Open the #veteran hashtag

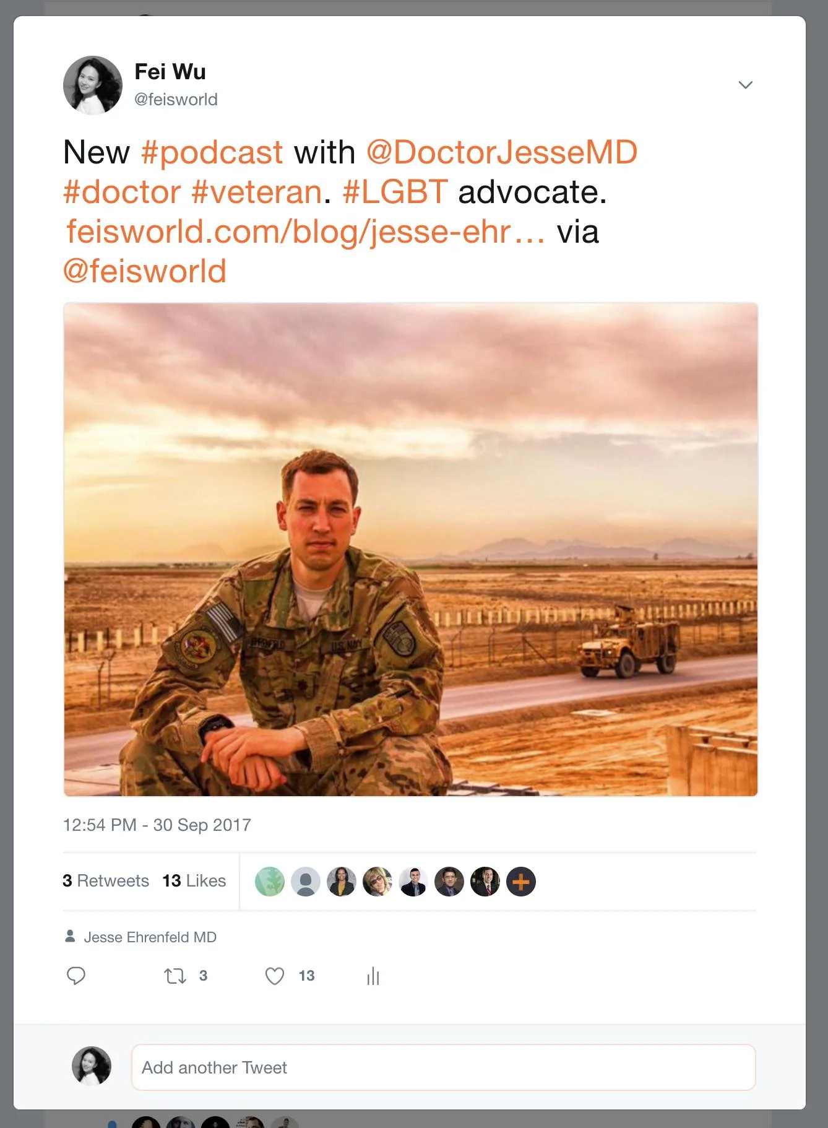tap(257, 192)
